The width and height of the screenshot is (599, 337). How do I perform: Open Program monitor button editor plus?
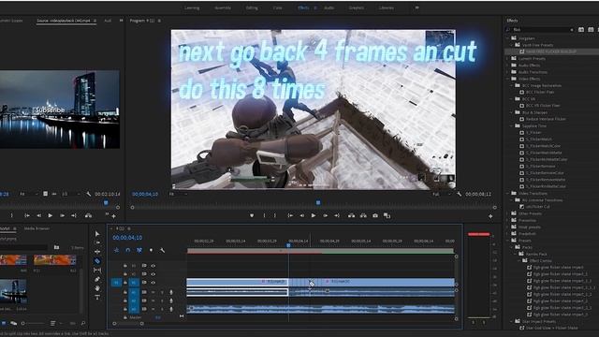[x=490, y=216]
